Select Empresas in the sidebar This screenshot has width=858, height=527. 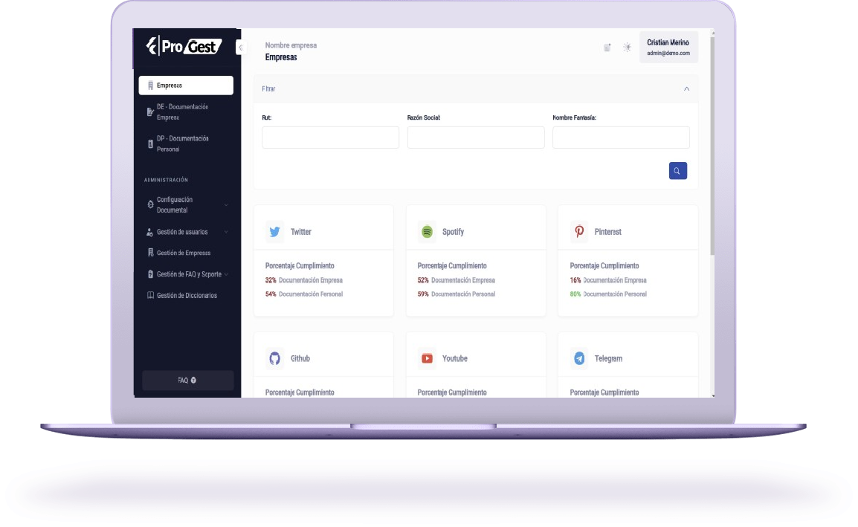point(186,85)
